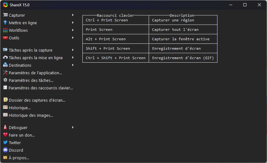Expand the Déboguer submenu arrow
Screen dimensions: 267x163
pos(73,127)
